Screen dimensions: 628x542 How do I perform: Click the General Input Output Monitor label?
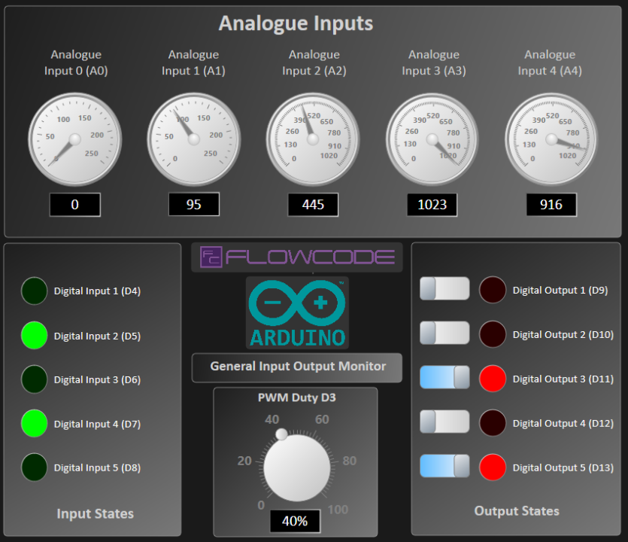[297, 367]
